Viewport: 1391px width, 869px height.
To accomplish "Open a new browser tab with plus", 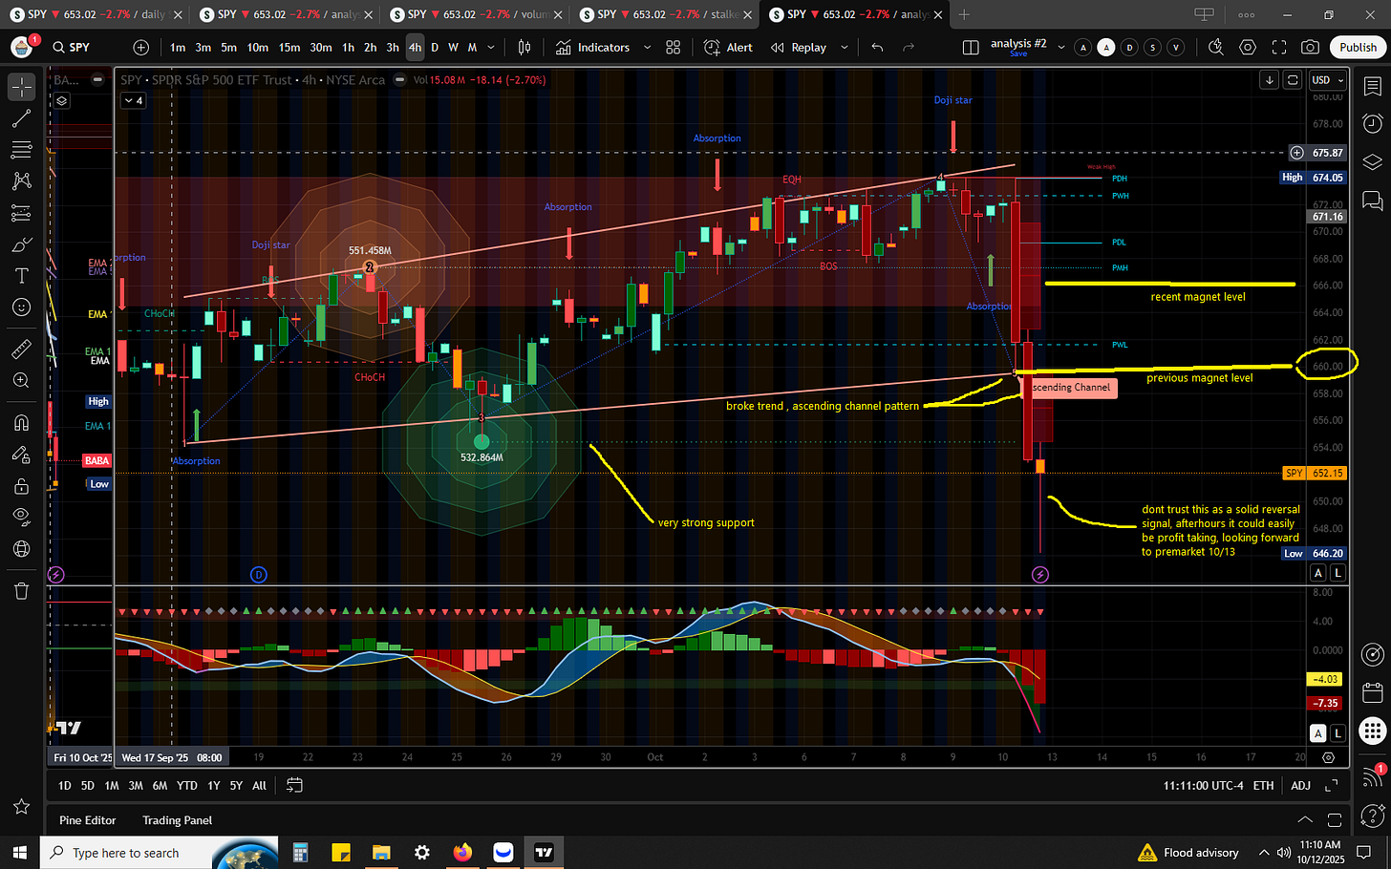I will pos(964,14).
